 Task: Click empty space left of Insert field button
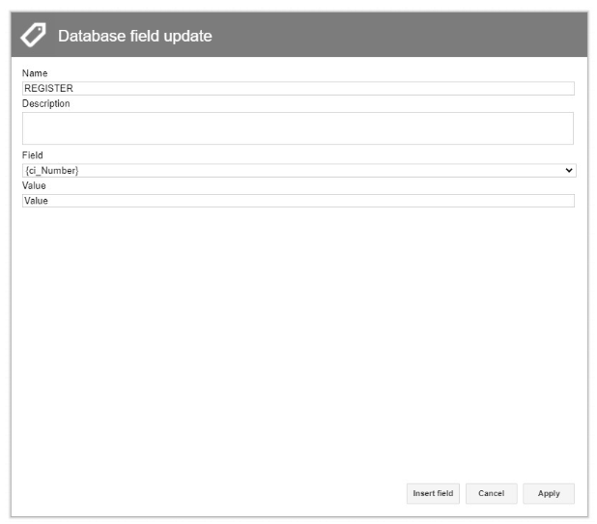(210, 493)
